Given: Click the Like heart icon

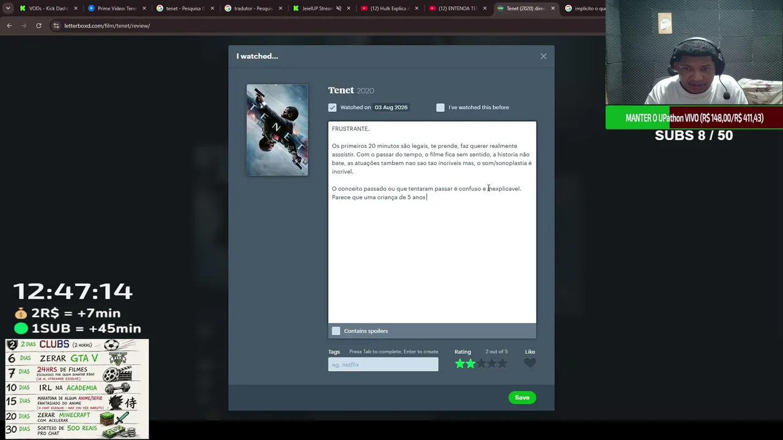Looking at the screenshot, I should pyautogui.click(x=530, y=364).
